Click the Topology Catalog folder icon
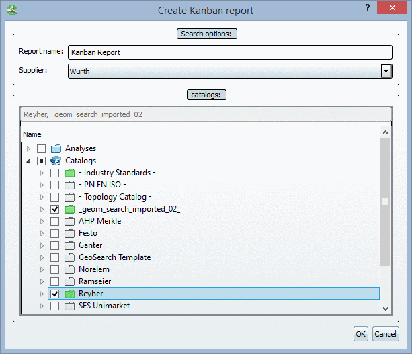This screenshot has width=412, height=354. (70, 197)
